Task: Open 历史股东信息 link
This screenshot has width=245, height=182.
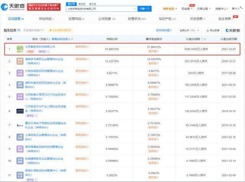Action: (34, 30)
